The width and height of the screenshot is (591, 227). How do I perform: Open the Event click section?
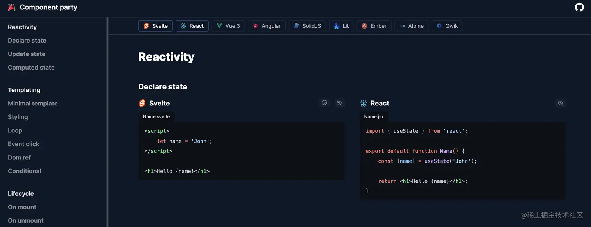(23, 144)
